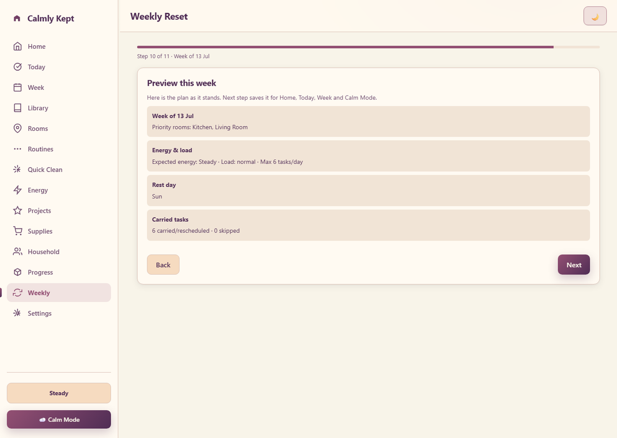Open the Library book icon

click(x=17, y=108)
